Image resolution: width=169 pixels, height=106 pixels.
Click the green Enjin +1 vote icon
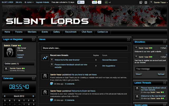[106, 2]
